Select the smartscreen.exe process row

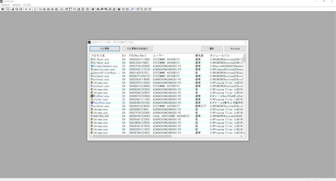(x=166, y=70)
